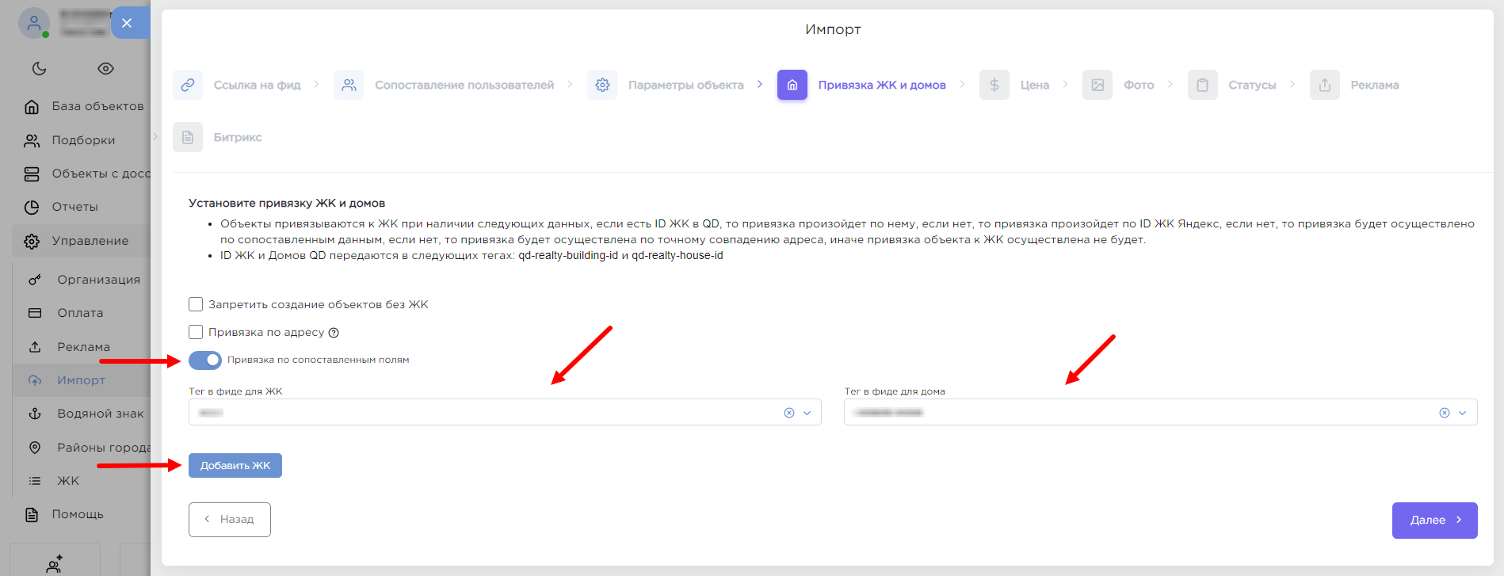
Task: Open the Тег в фиде для дома dropdown
Action: click(1463, 413)
